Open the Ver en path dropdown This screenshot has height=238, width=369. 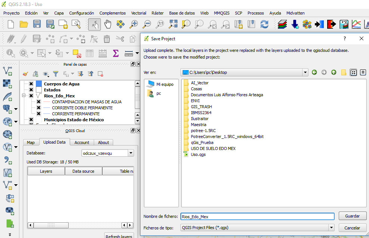click(x=305, y=72)
